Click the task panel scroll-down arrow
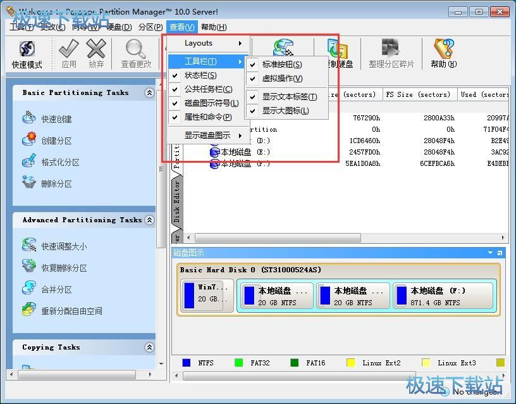The height and width of the screenshot is (404, 516). (x=161, y=364)
